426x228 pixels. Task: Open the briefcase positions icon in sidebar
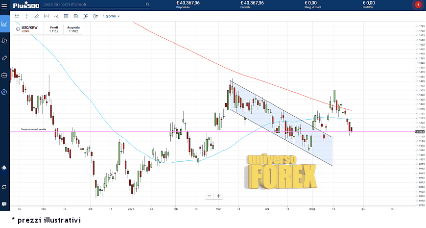coord(4,75)
